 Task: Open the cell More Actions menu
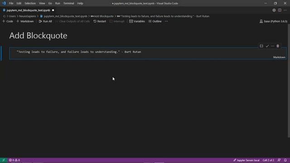272,46
